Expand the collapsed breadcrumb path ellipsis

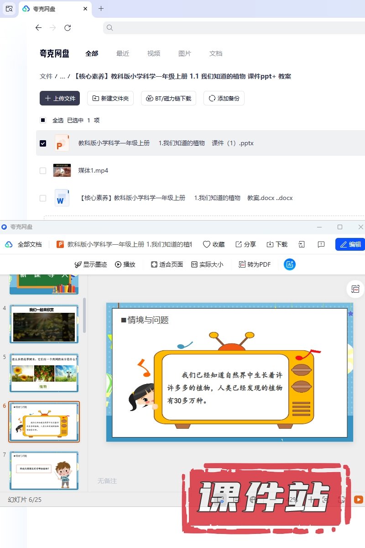[63, 76]
